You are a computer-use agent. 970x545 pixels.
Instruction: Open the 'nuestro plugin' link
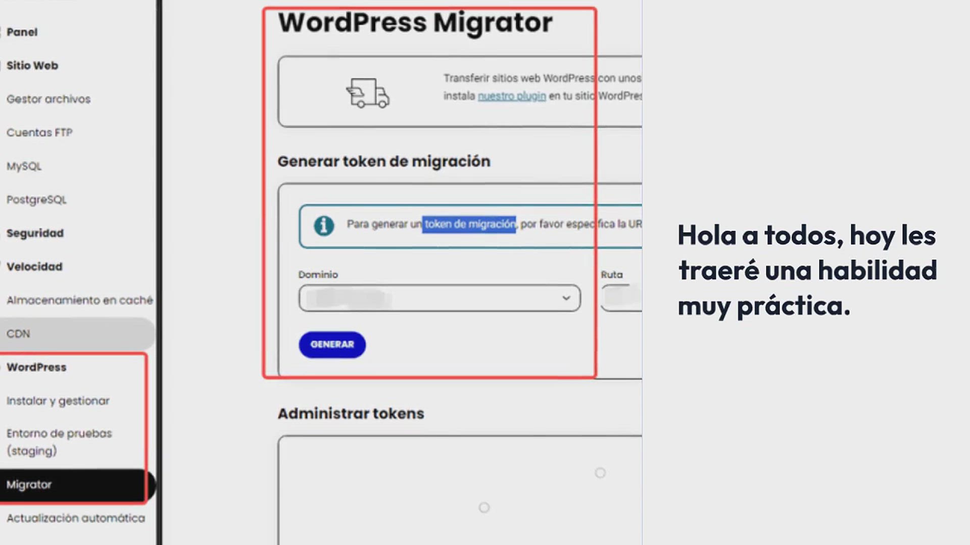pyautogui.click(x=511, y=96)
